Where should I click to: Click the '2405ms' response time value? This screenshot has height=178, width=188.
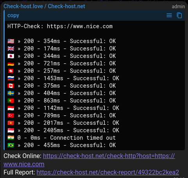(54, 130)
